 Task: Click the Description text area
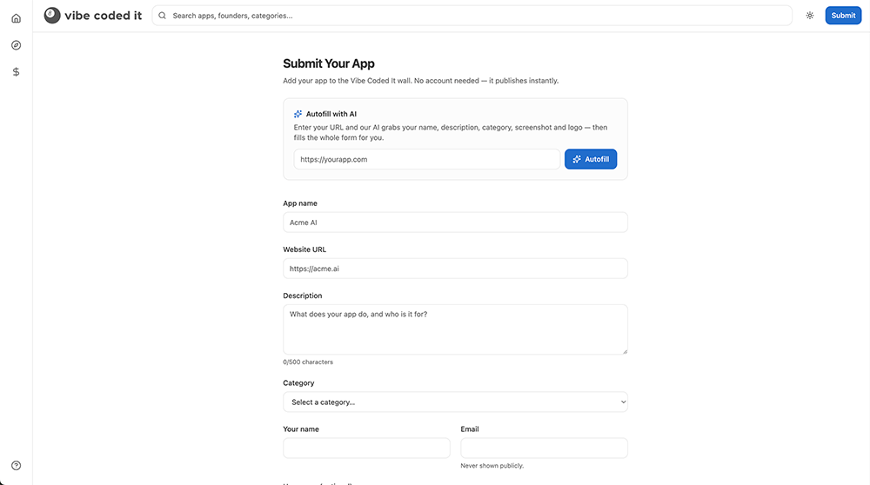click(x=455, y=329)
